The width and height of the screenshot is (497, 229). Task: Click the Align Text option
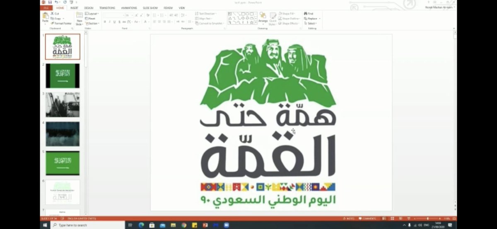204,19
